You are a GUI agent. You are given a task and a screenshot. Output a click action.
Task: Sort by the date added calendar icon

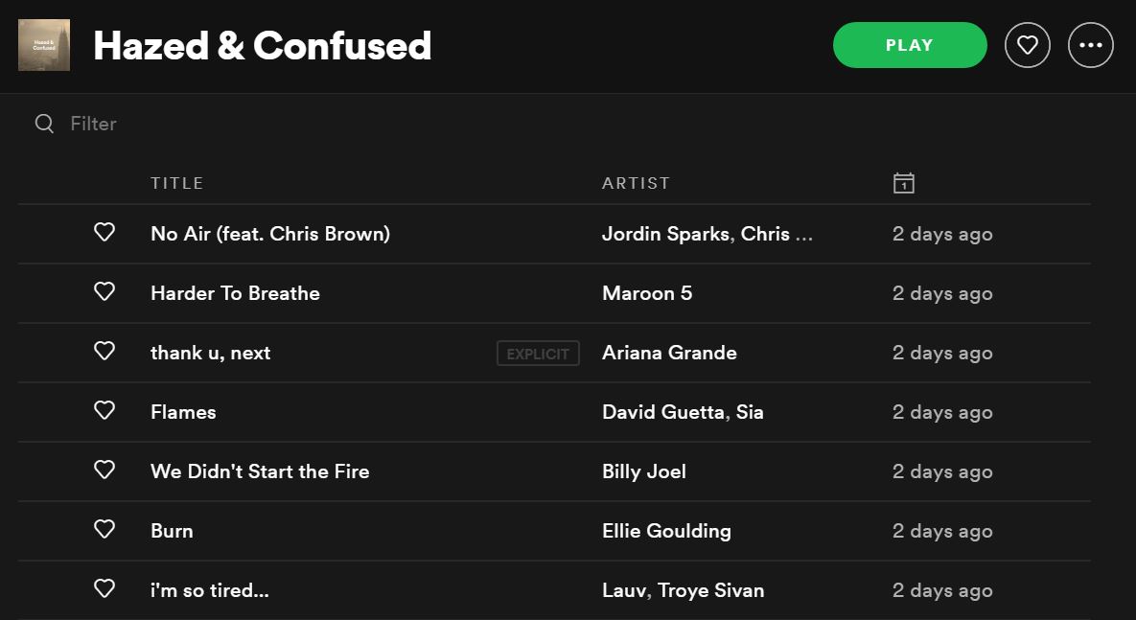pos(903,183)
